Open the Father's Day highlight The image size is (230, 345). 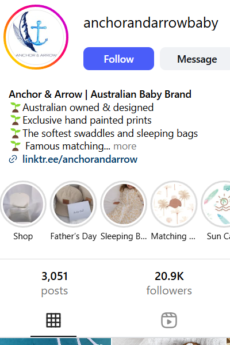[x=73, y=204]
